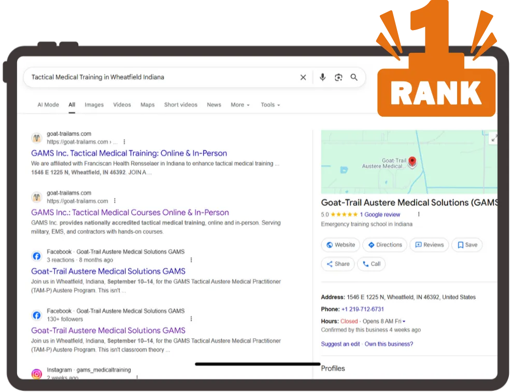The width and height of the screenshot is (512, 392).
Task: Open the Short videos tab
Action: coord(180,105)
